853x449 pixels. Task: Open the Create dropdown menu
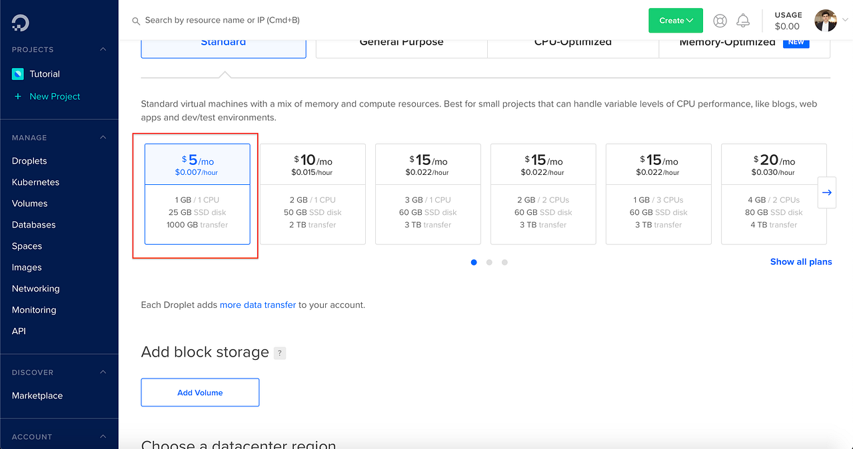pos(675,21)
